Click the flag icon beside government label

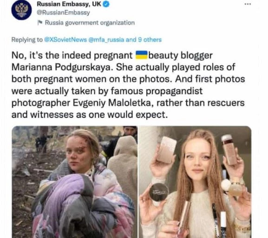(x=40, y=22)
